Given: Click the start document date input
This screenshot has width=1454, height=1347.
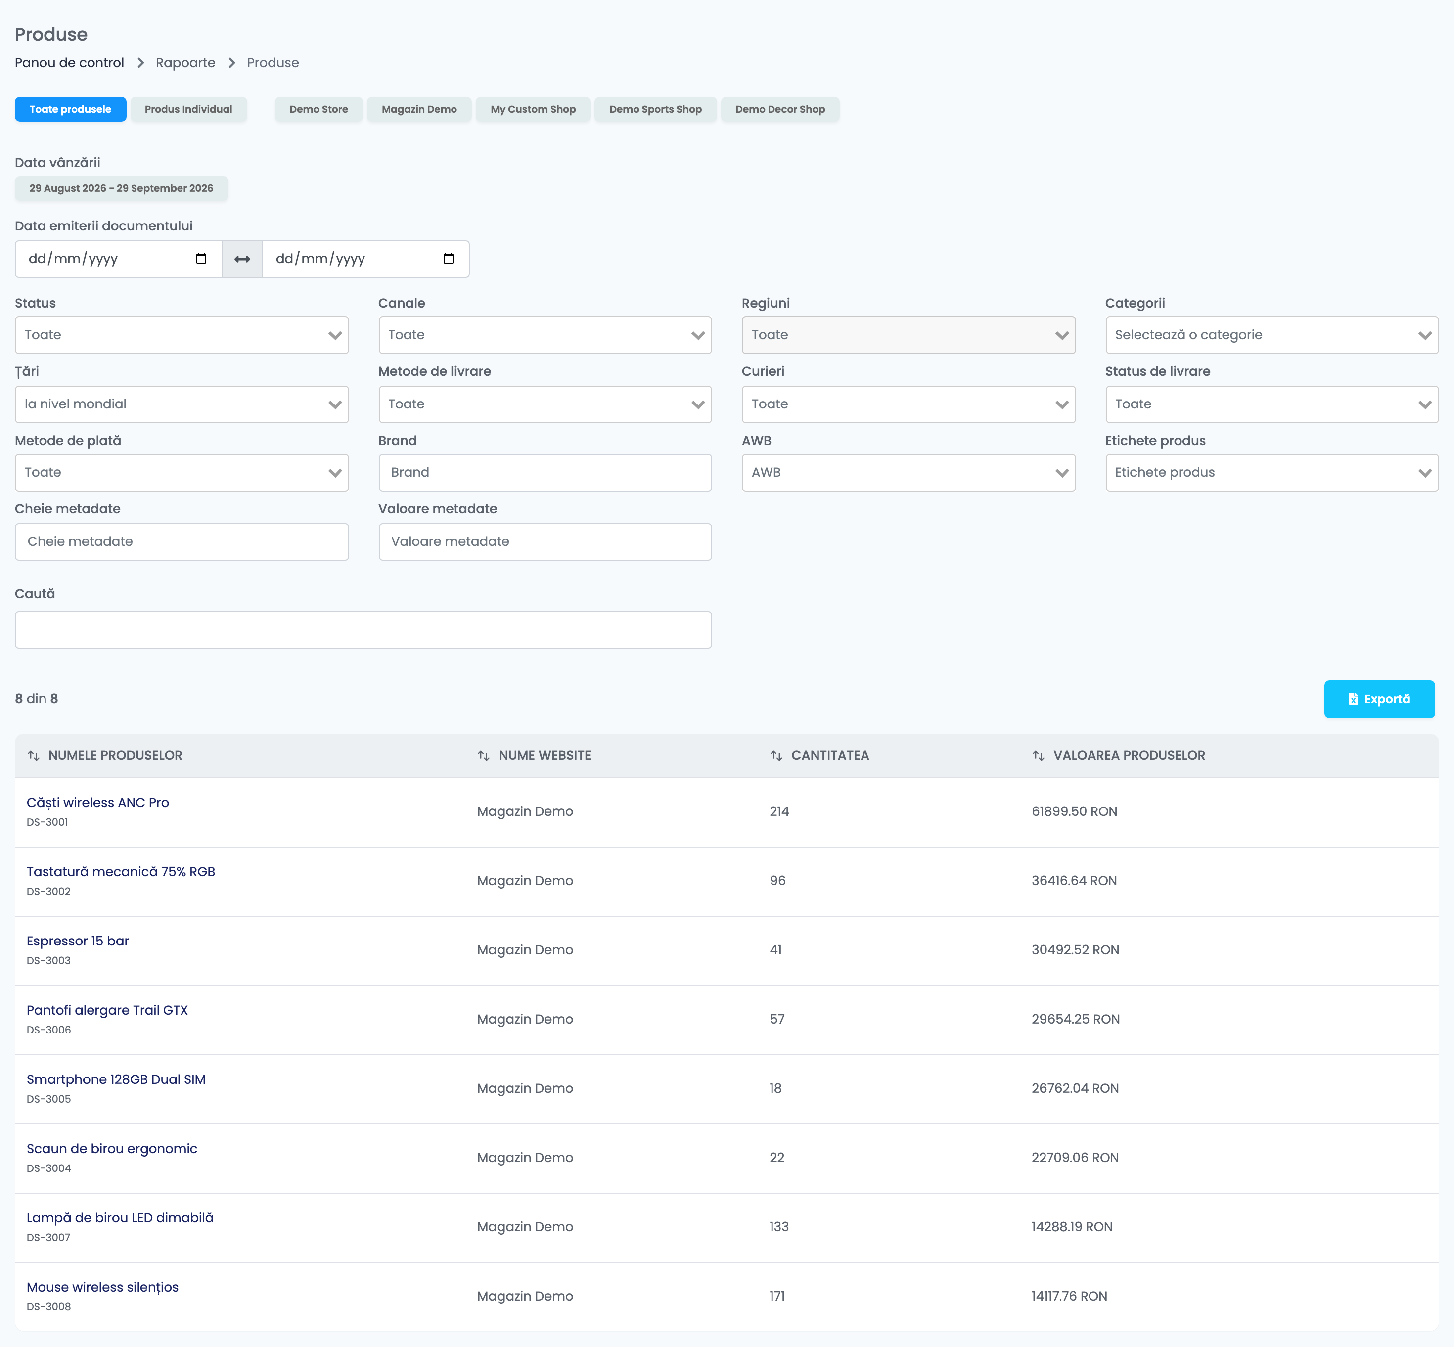Looking at the screenshot, I should click(x=118, y=259).
